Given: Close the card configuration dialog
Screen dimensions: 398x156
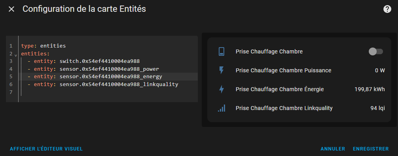Looking at the screenshot, I should coord(11,9).
